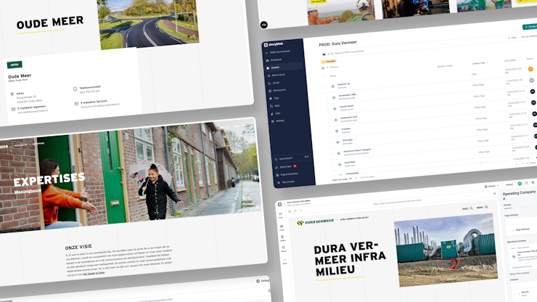Tick the checkbox for the Kantoren row
The image size is (537, 302).
326,87
